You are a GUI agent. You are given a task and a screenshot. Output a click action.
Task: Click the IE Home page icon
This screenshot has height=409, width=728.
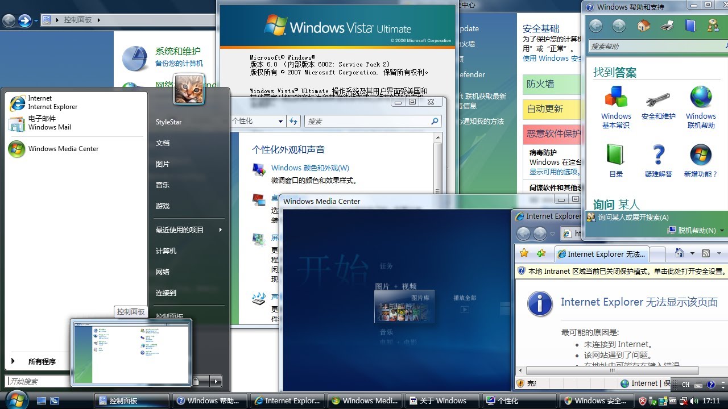click(x=679, y=253)
